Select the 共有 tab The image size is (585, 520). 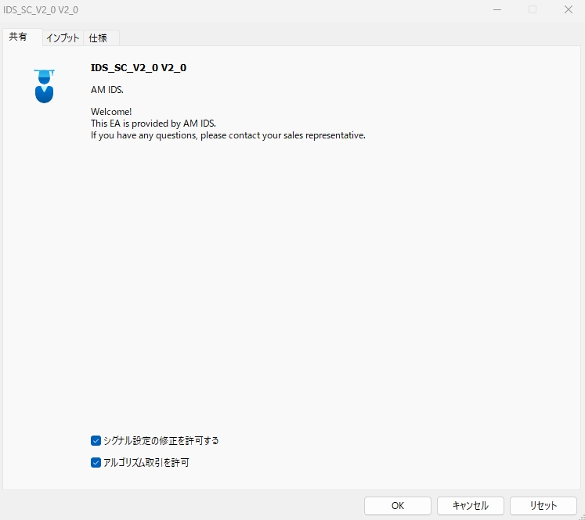click(23, 37)
